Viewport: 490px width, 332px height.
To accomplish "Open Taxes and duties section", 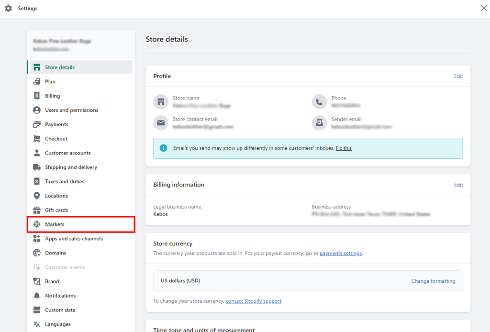I will tap(65, 182).
